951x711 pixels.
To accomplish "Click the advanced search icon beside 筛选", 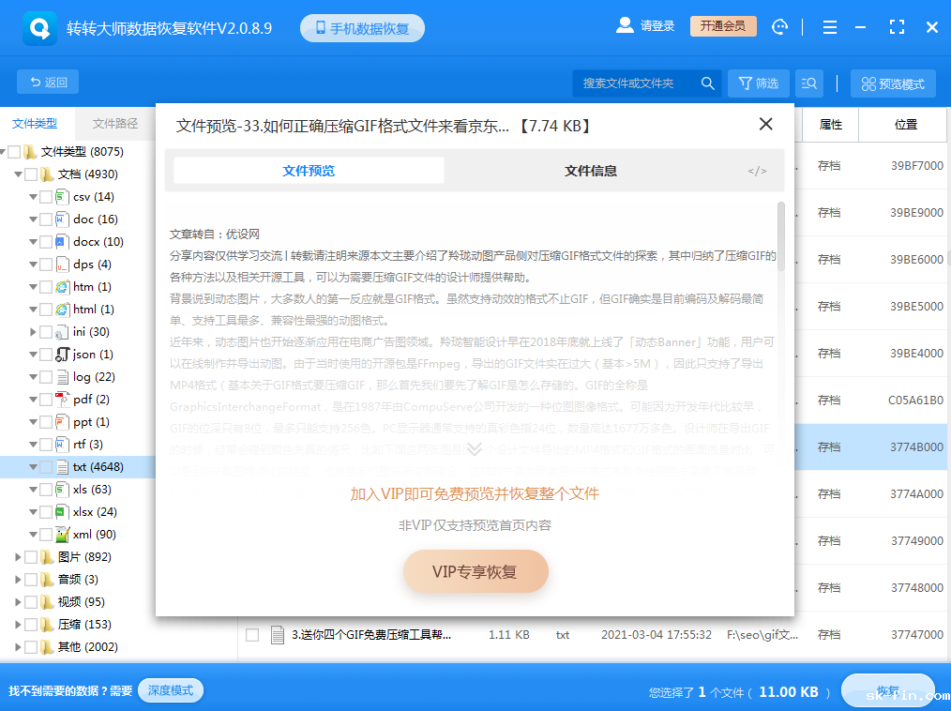I will [808, 83].
